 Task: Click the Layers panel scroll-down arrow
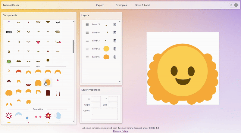tap(120, 82)
